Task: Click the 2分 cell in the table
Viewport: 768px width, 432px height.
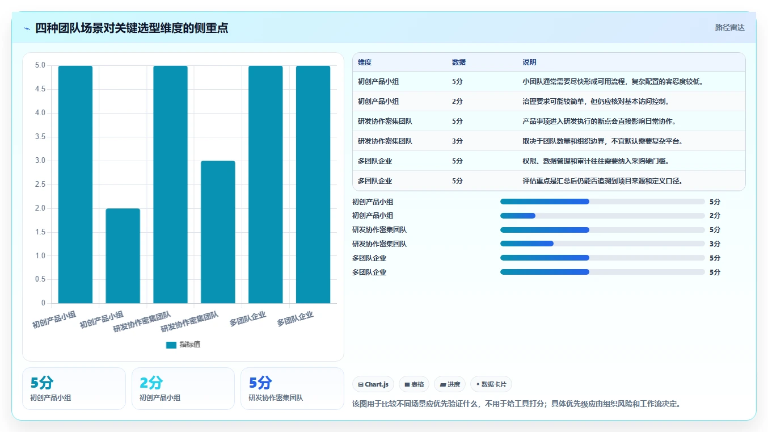Action: (458, 101)
